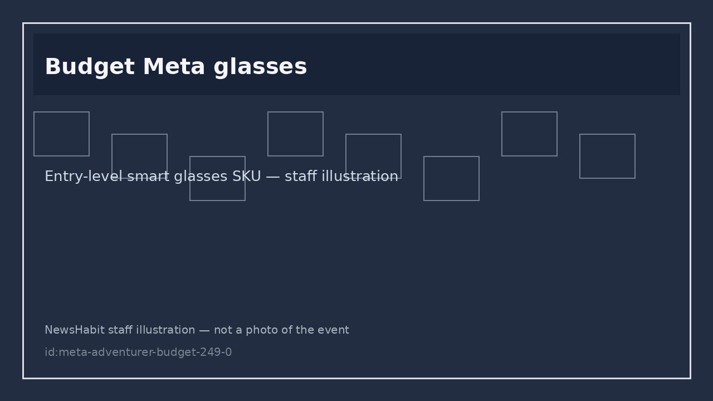This screenshot has width=713, height=401.
Task: Click 'staff illustration' in the NewsHabit caption
Action: (152, 330)
